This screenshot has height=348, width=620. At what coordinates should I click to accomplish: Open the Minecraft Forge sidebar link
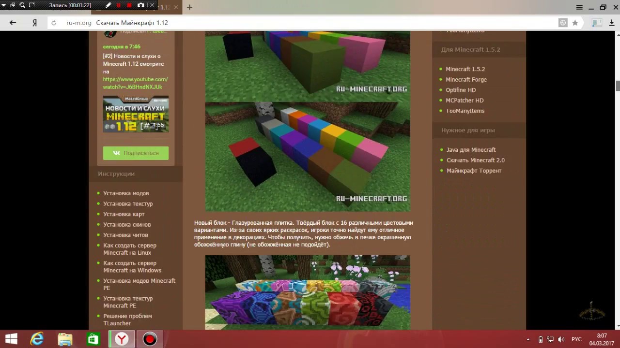tap(466, 80)
